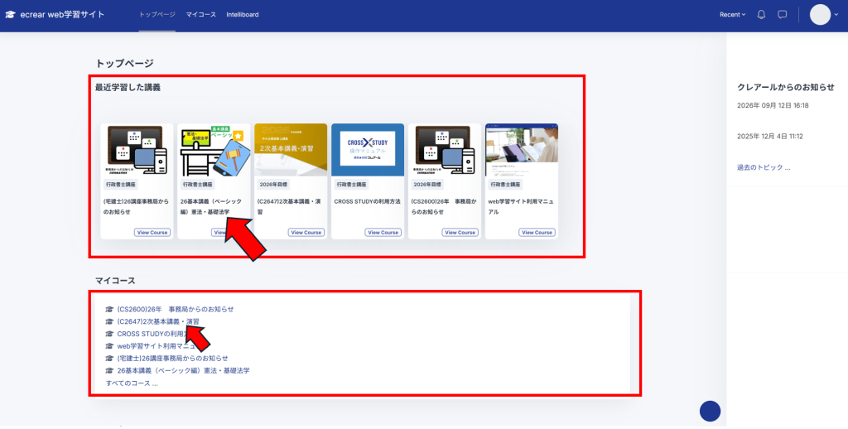This screenshot has width=848, height=429.
Task: Click the CROSS STUDY manual thumbnail
Action: pos(368,150)
